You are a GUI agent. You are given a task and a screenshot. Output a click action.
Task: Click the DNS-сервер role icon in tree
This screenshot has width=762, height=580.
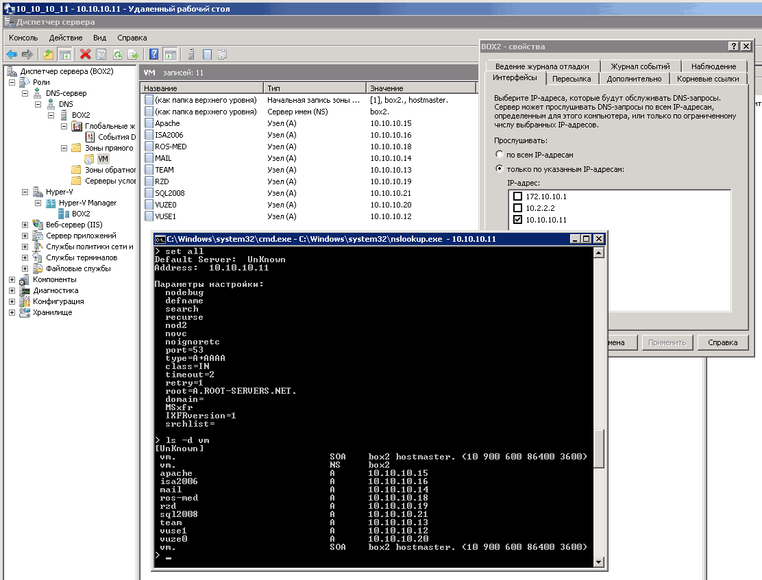(38, 93)
